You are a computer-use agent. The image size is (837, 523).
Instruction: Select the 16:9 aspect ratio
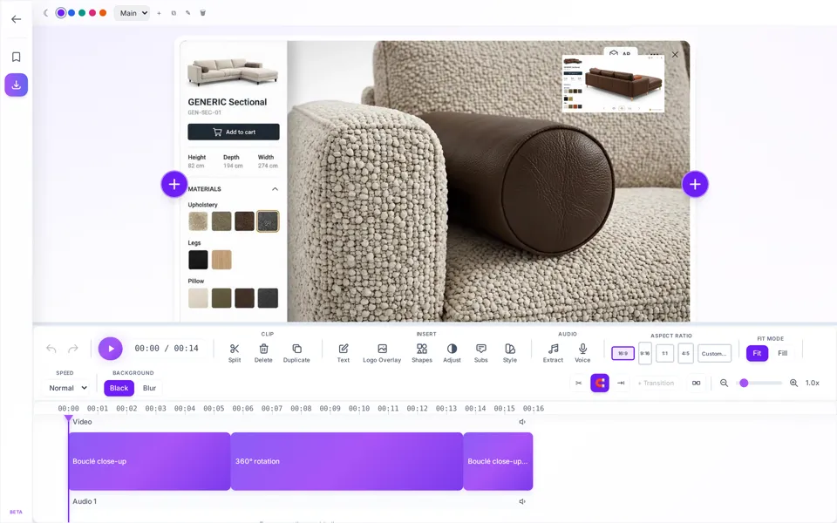pyautogui.click(x=623, y=353)
